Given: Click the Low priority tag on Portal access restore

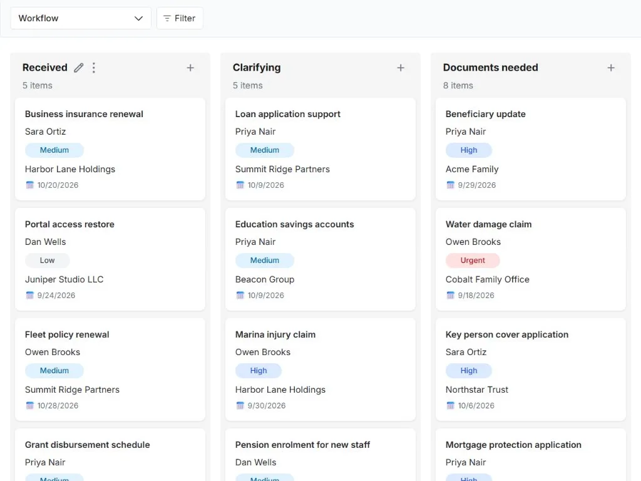Looking at the screenshot, I should [x=48, y=260].
